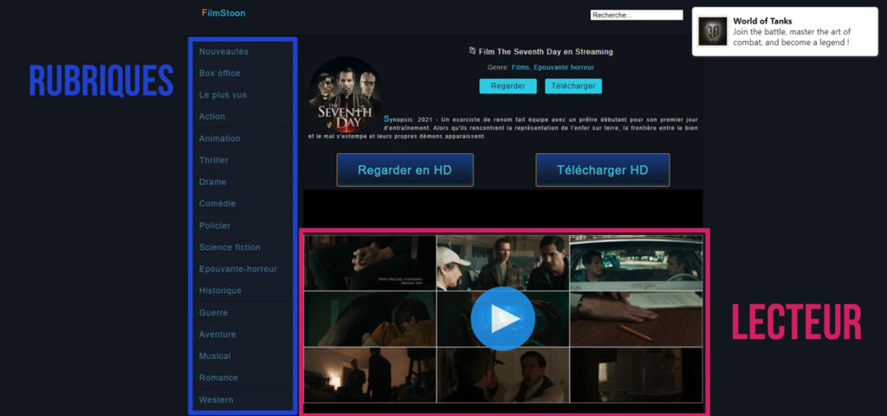
Task: Open the Thriller category
Action: [x=214, y=160]
